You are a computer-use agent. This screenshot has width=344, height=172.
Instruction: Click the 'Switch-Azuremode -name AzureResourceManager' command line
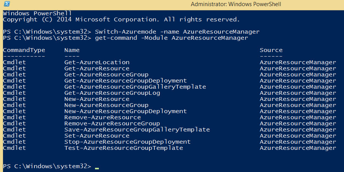[x=177, y=32]
